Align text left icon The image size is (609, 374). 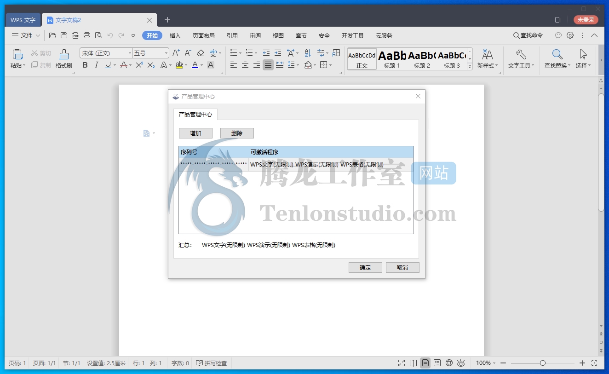tap(234, 65)
